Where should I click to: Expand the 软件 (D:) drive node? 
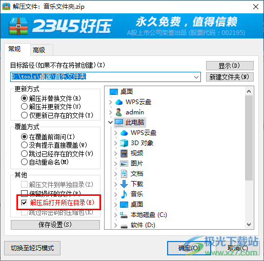pyautogui.click(x=116, y=225)
